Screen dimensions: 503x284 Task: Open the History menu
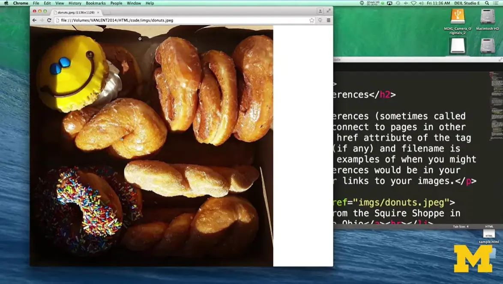coord(75,3)
